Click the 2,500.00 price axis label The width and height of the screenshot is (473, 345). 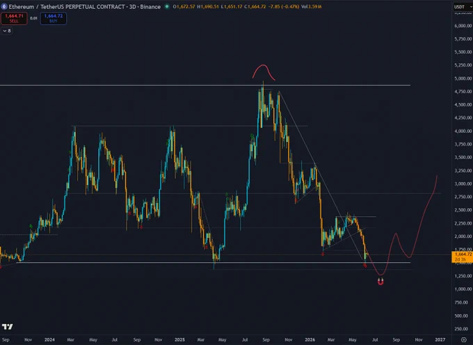(463, 210)
